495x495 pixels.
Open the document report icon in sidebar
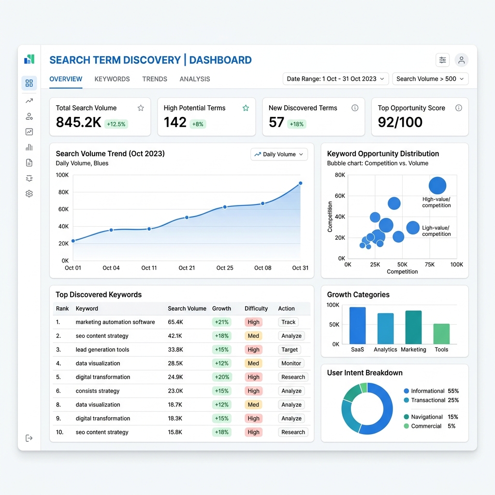[x=29, y=163]
